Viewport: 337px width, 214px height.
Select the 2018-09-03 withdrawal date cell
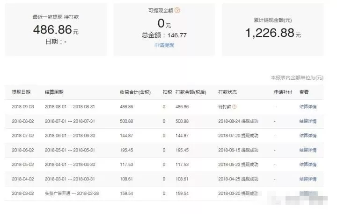tap(23, 107)
